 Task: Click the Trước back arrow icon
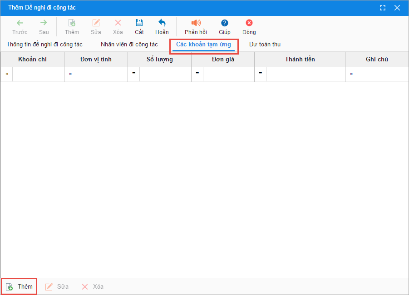point(20,23)
